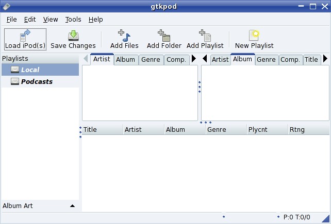
Task: Switch to Genre tab in left sort pane
Action: pyautogui.click(x=151, y=60)
